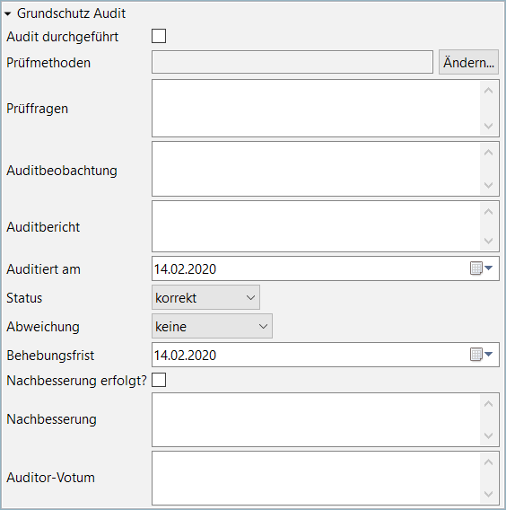Open the Behebungsfrist calendar icon
The width and height of the screenshot is (506, 510).
[476, 355]
